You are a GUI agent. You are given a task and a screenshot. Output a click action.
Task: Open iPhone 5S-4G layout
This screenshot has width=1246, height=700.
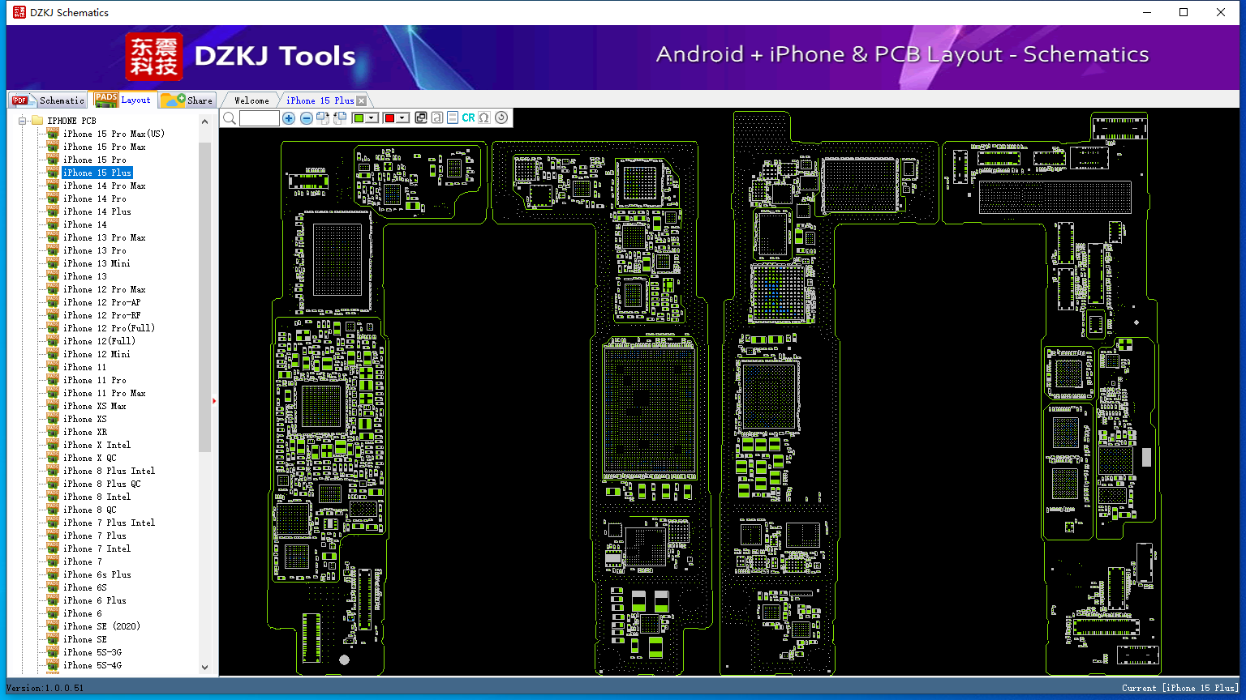[92, 665]
